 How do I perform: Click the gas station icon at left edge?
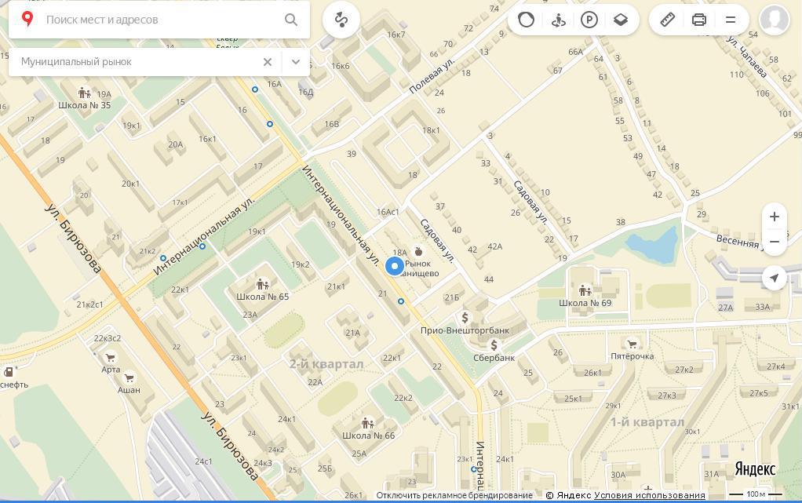[x=9, y=372]
